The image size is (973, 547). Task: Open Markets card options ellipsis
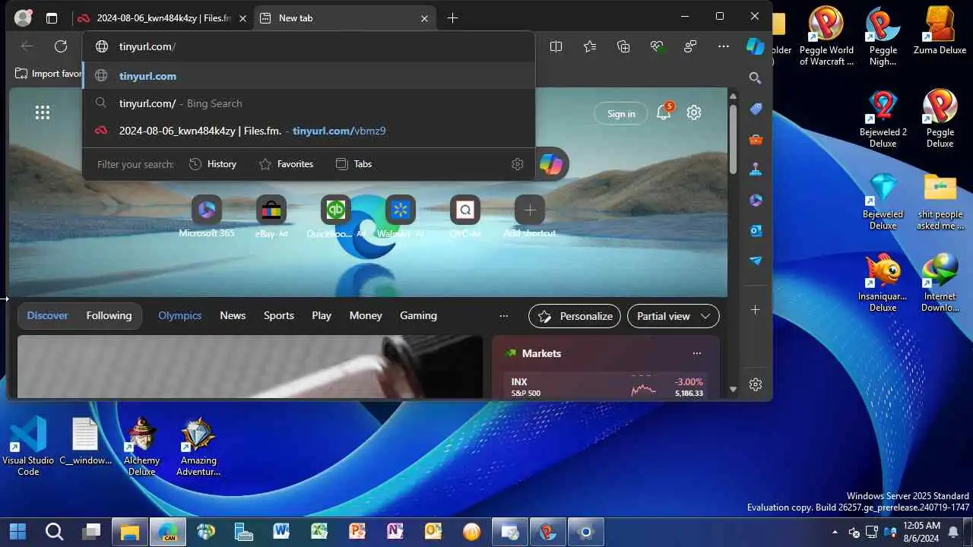pos(697,353)
